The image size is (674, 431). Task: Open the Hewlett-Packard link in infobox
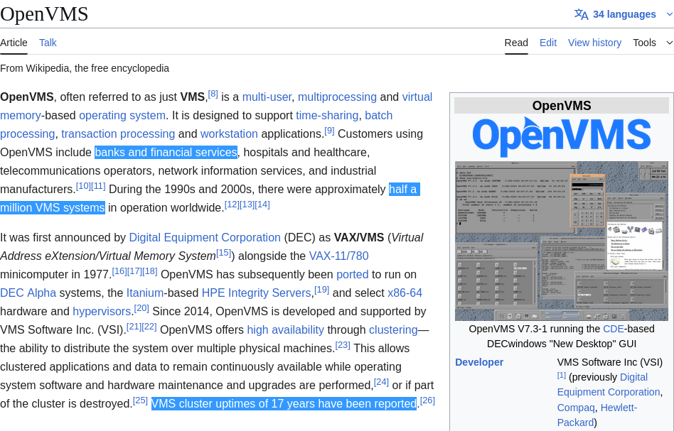point(597,415)
